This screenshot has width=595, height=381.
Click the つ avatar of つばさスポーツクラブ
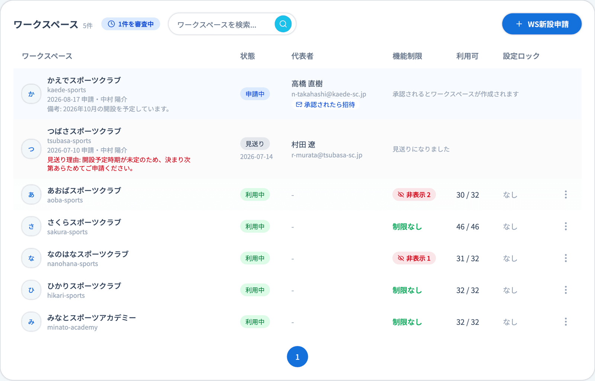[31, 149]
